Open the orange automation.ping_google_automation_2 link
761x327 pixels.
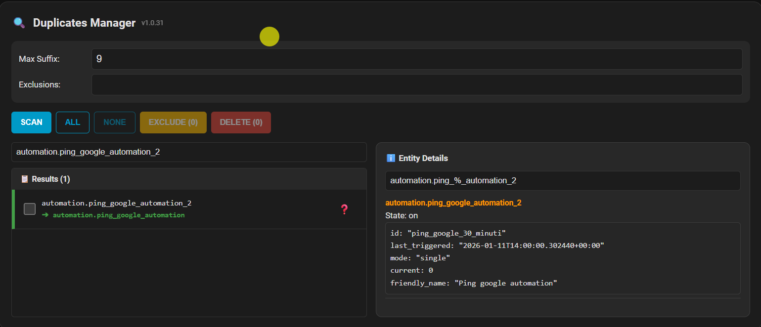(453, 203)
